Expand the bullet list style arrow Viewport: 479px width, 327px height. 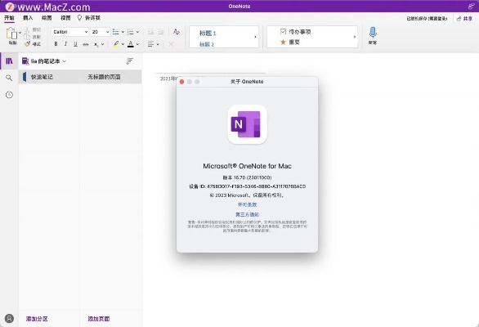pyautogui.click(x=123, y=32)
